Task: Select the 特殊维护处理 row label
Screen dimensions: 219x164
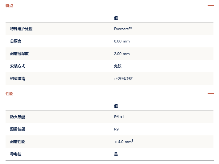Action: coord(21,29)
